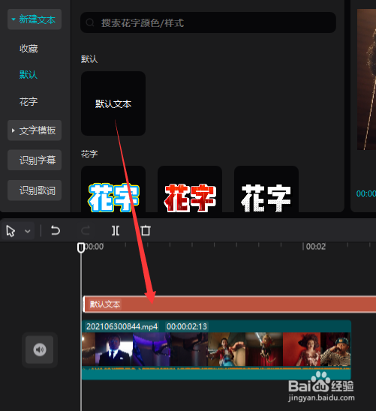376x411 pixels.
Task: Focus the 搜索花字颜色/样式 search field
Action: pos(208,22)
